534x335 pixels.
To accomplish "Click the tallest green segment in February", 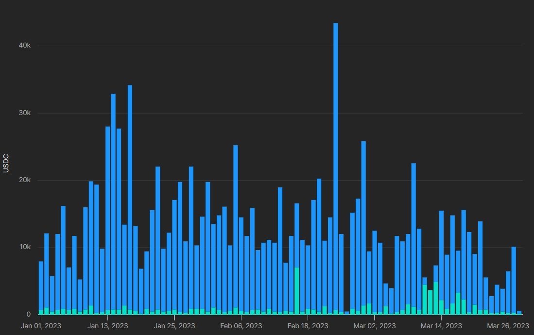I will point(297,290).
